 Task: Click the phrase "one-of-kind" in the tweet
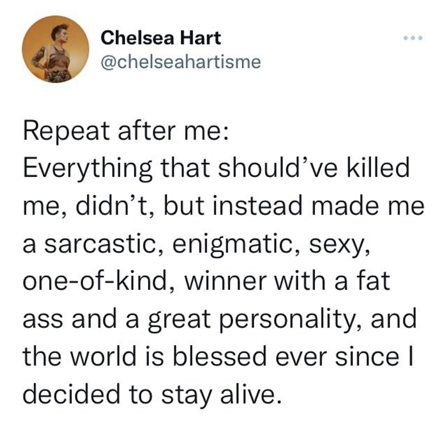coord(96,280)
